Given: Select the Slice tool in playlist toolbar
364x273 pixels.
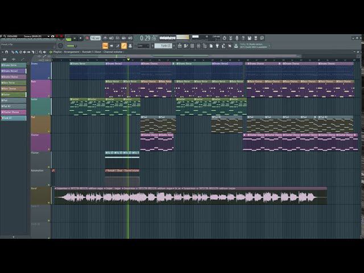Looking at the screenshot, I should [33, 52].
